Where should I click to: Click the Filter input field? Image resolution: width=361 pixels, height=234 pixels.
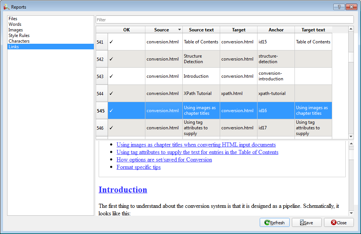225,19
